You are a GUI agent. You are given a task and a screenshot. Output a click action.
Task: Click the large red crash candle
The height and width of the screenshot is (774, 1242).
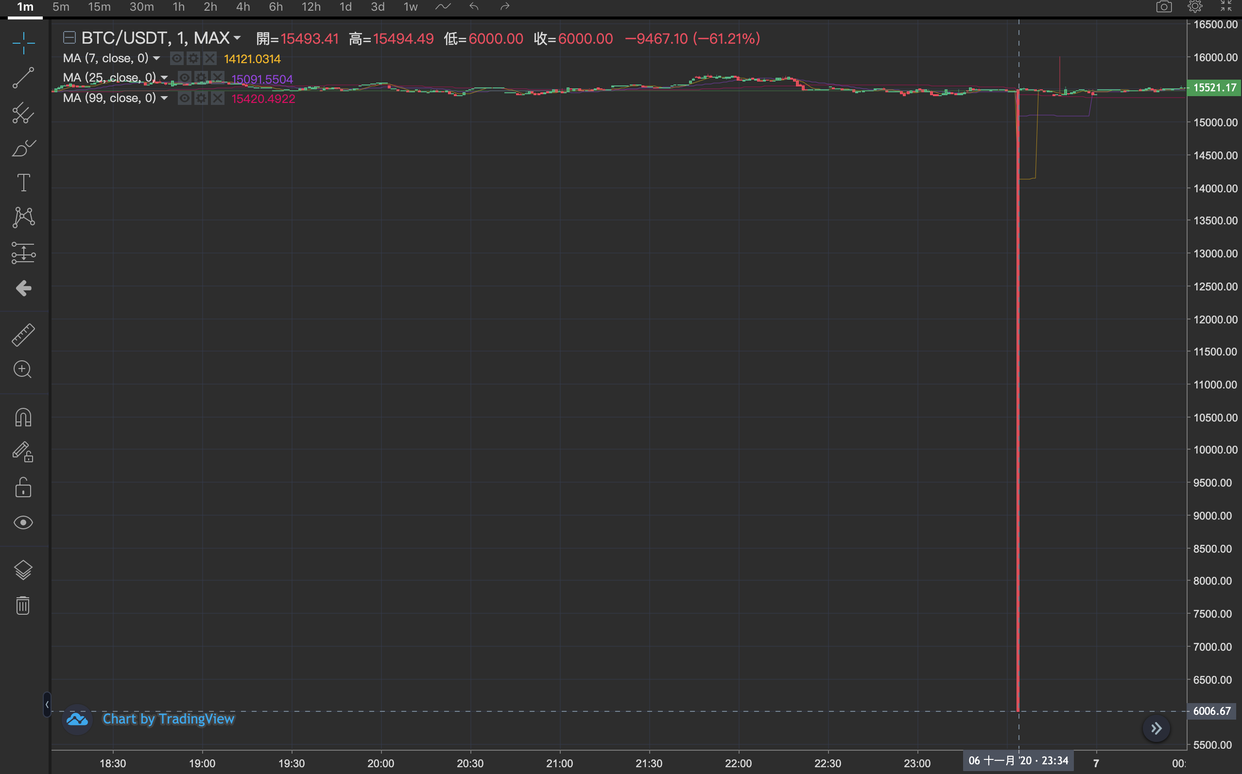tap(1018, 401)
